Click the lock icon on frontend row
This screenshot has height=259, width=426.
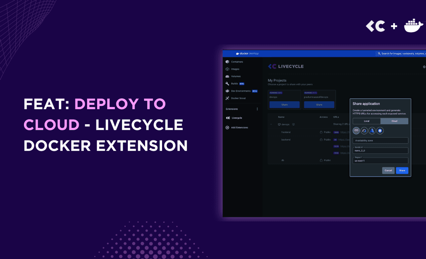click(321, 132)
